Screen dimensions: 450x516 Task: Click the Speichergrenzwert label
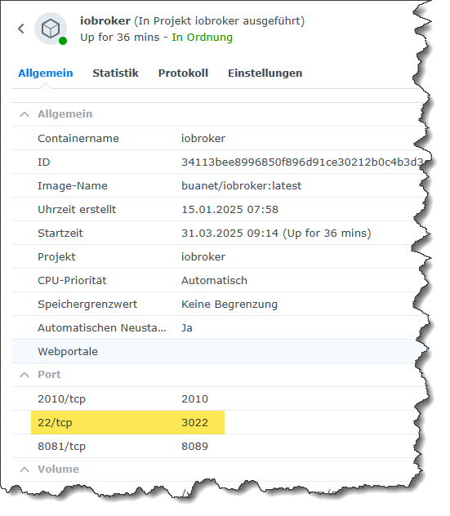[87, 304]
